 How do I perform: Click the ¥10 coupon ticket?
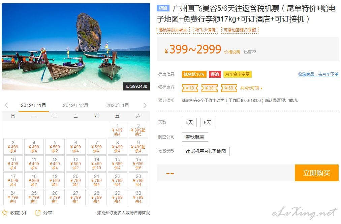click(x=190, y=88)
